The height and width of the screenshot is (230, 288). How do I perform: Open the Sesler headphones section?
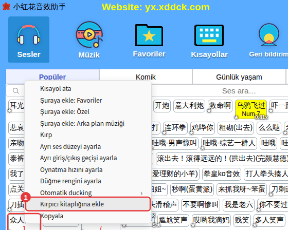click(x=29, y=40)
